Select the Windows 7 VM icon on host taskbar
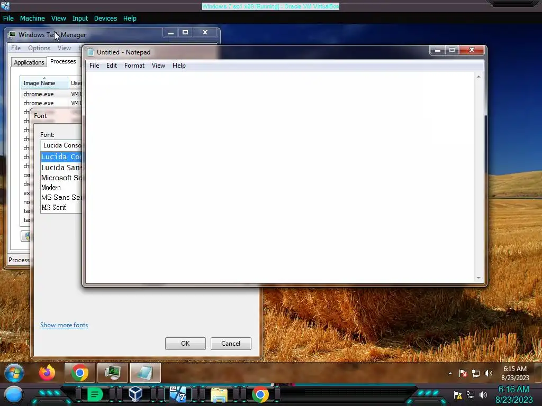Viewport: 542px width, 406px height. [x=178, y=394]
